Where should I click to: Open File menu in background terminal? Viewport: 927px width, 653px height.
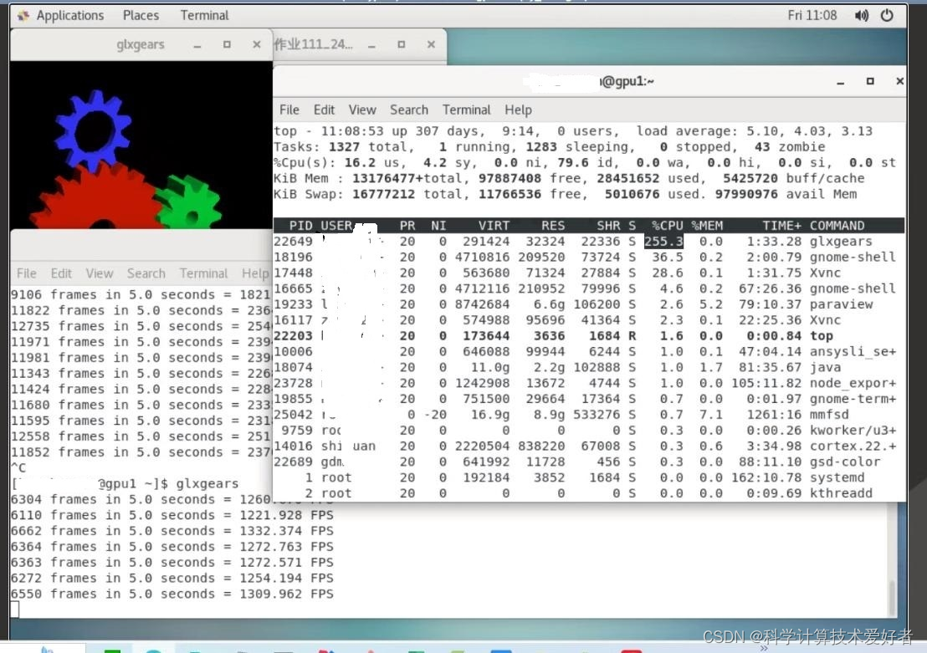click(x=26, y=273)
